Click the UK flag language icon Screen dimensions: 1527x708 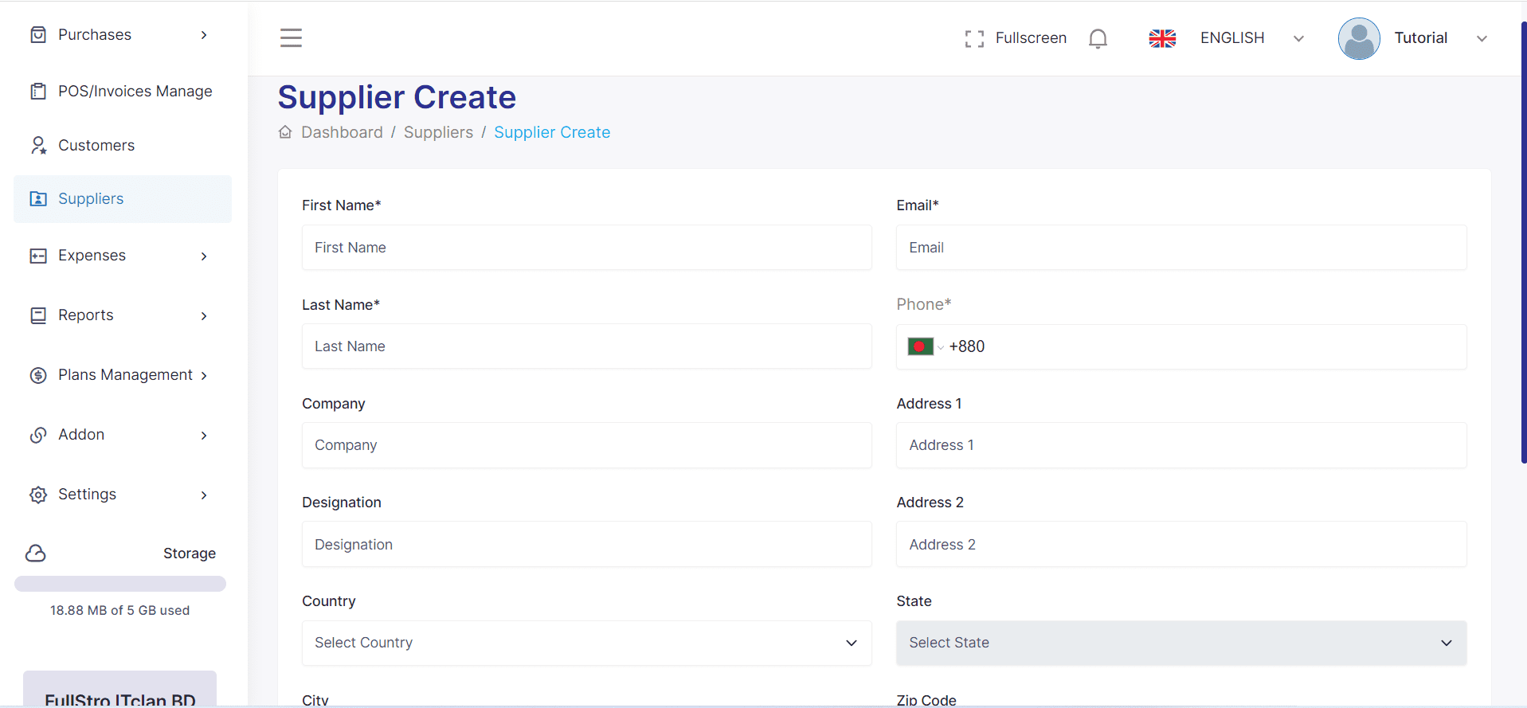(x=1162, y=38)
